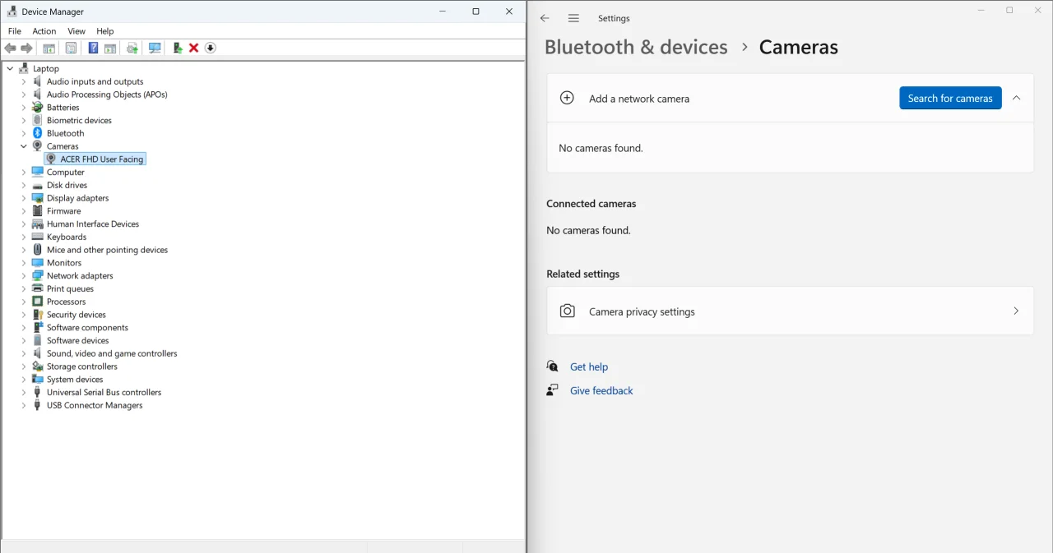Expand the Firmware category
This screenshot has height=553, width=1053.
pyautogui.click(x=24, y=211)
